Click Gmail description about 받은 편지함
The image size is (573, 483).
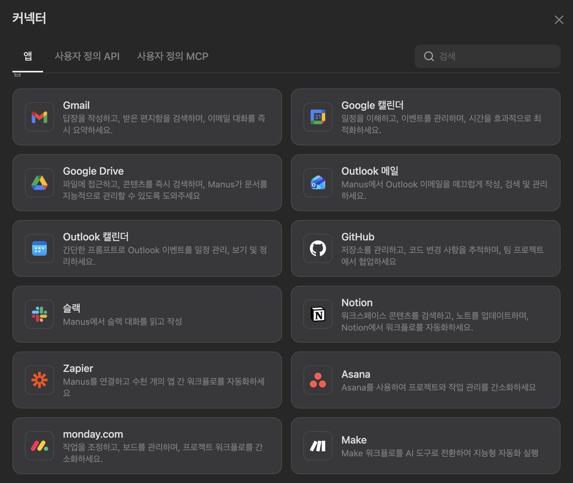[164, 124]
